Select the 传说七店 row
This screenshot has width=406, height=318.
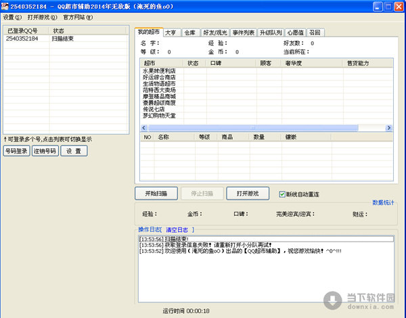click(x=267, y=110)
